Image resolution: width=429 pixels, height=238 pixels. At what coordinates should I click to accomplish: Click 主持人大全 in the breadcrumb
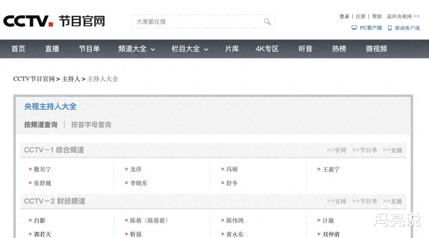tap(102, 79)
